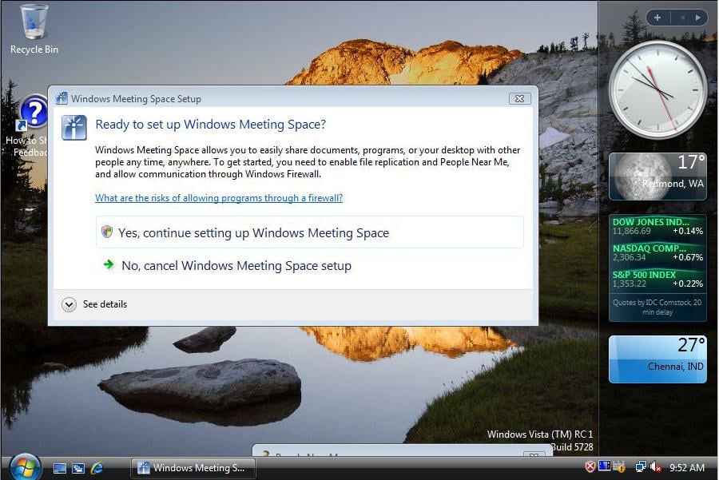The width and height of the screenshot is (719, 480).
Task: Select the NASDAQ COMP stock row
Action: [x=657, y=252]
